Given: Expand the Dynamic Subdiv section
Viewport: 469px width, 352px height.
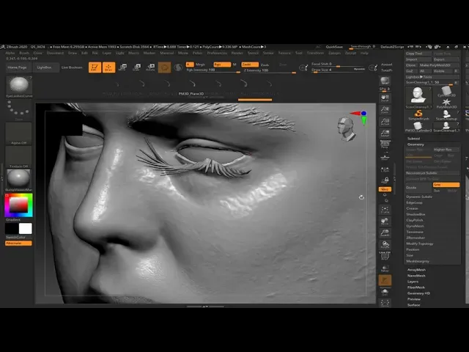Looking at the screenshot, I should pos(419,197).
